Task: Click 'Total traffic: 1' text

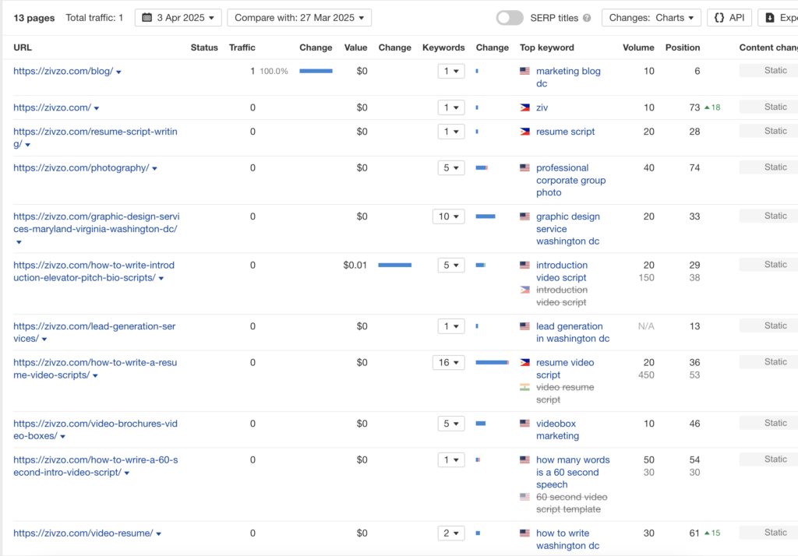Action: coord(94,18)
